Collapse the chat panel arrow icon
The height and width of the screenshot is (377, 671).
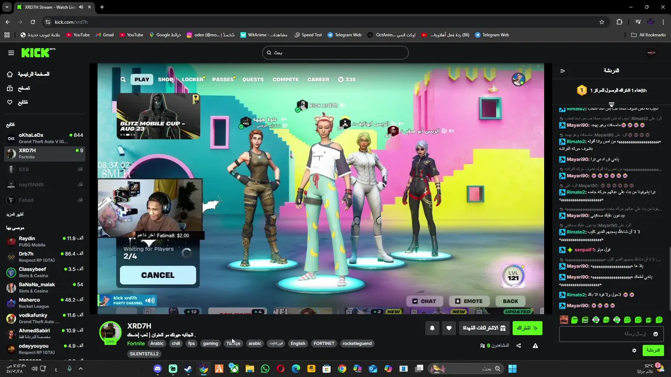[562, 71]
